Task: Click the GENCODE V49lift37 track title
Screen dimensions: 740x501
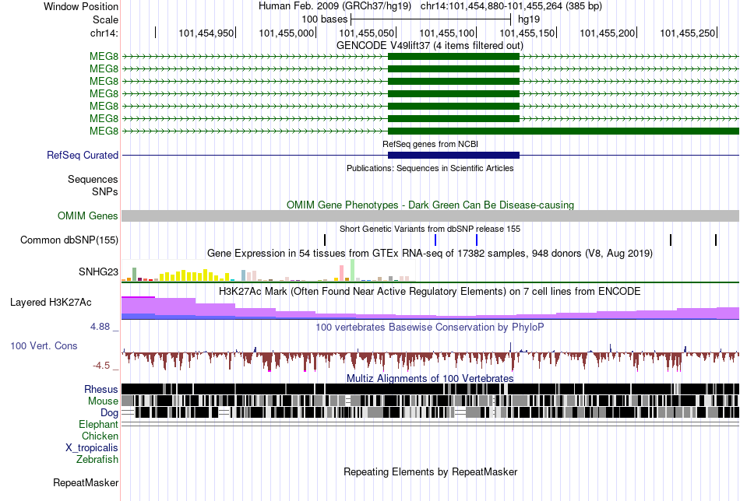Action: pos(429,46)
